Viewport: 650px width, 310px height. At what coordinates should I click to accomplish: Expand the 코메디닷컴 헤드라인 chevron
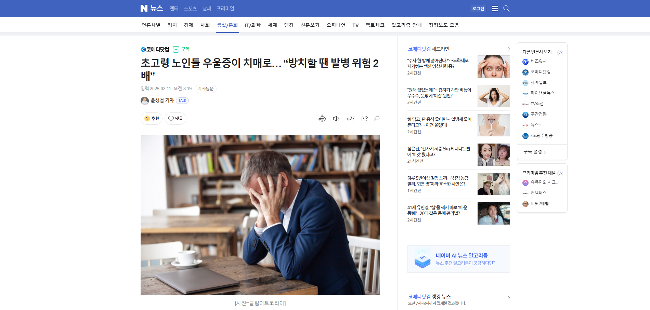pyautogui.click(x=508, y=49)
